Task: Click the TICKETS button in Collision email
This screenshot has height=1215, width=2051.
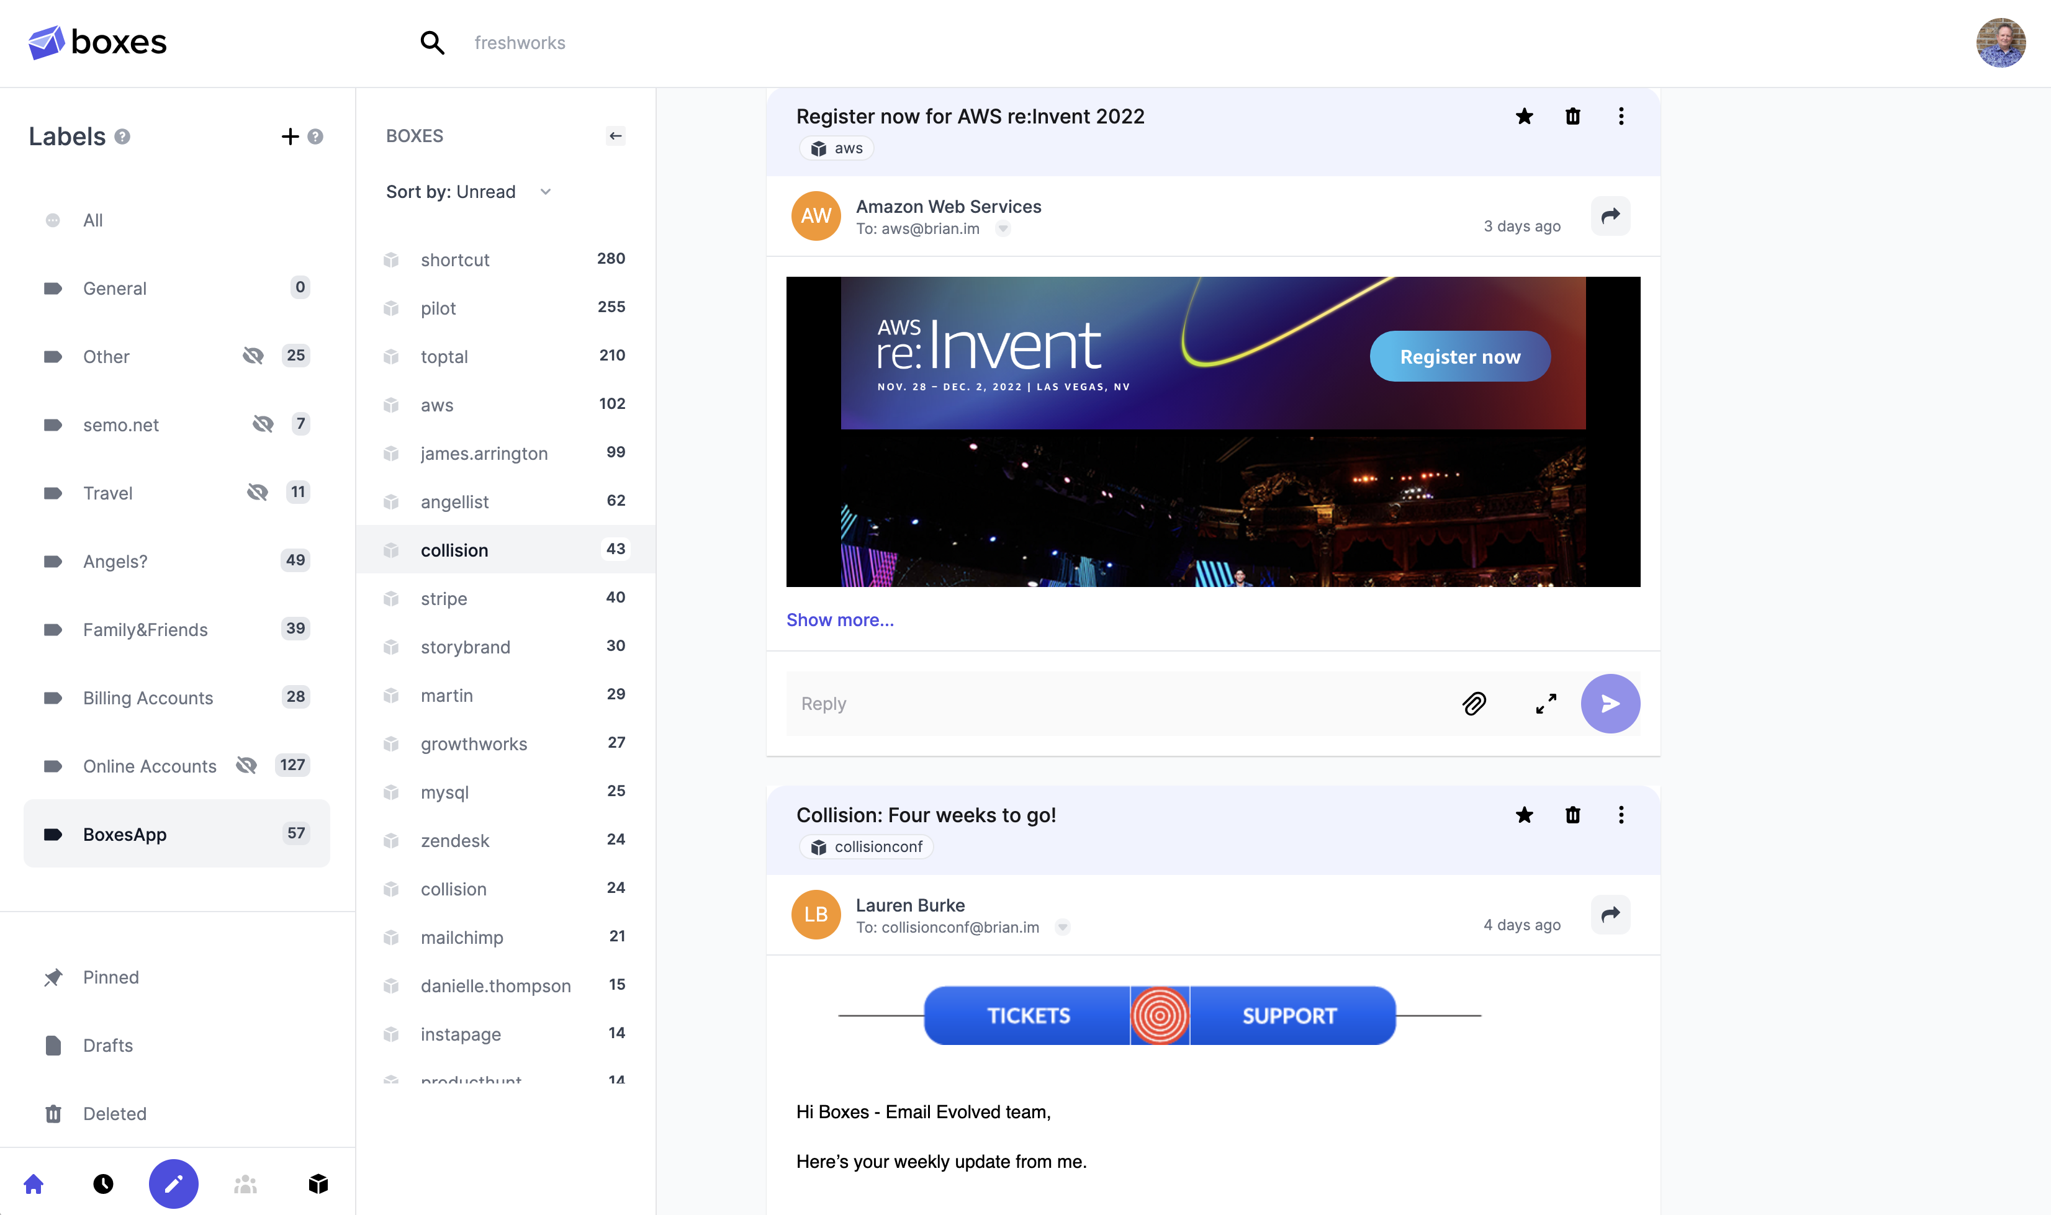Action: tap(1027, 1016)
